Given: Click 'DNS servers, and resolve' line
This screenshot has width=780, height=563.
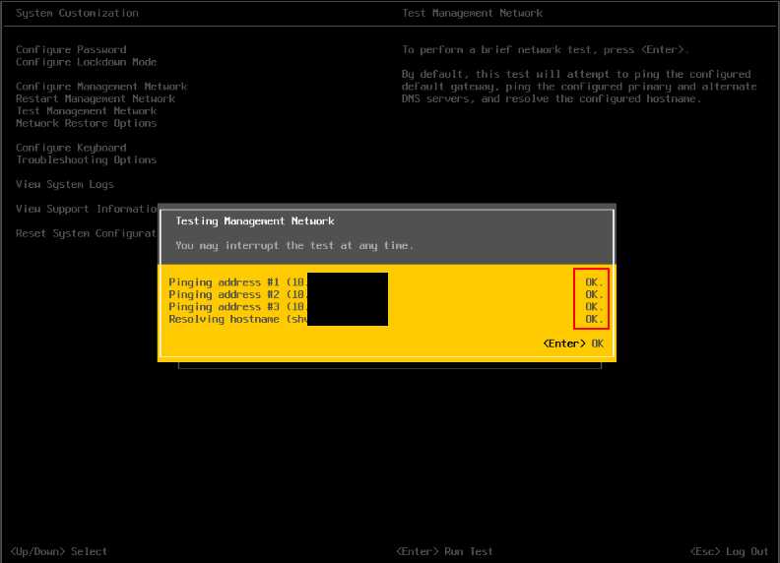Looking at the screenshot, I should tap(552, 99).
